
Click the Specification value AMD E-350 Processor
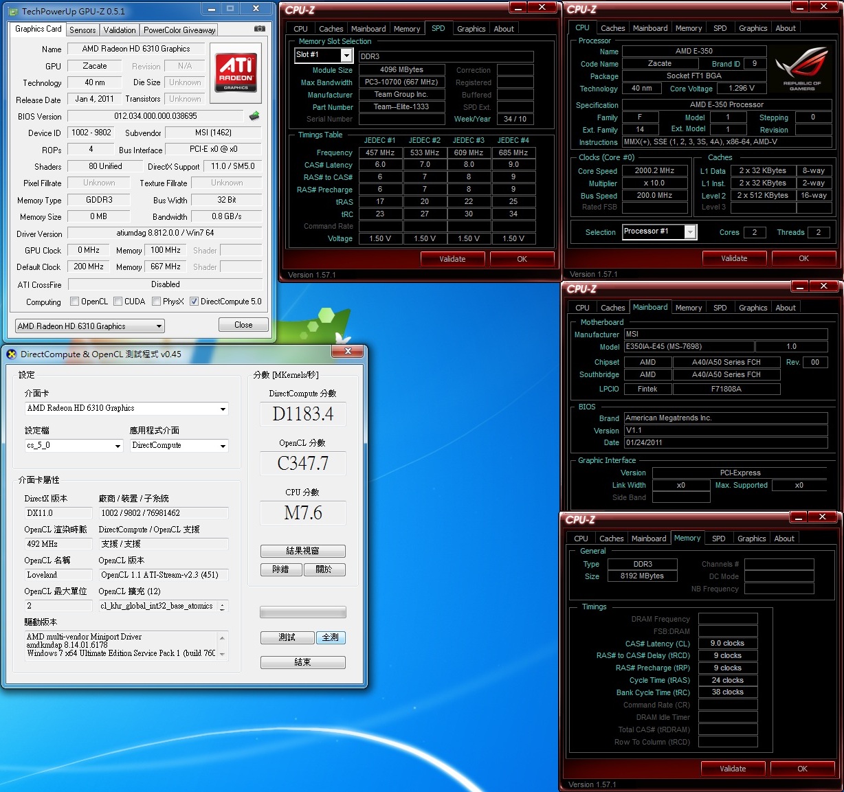tap(726, 105)
